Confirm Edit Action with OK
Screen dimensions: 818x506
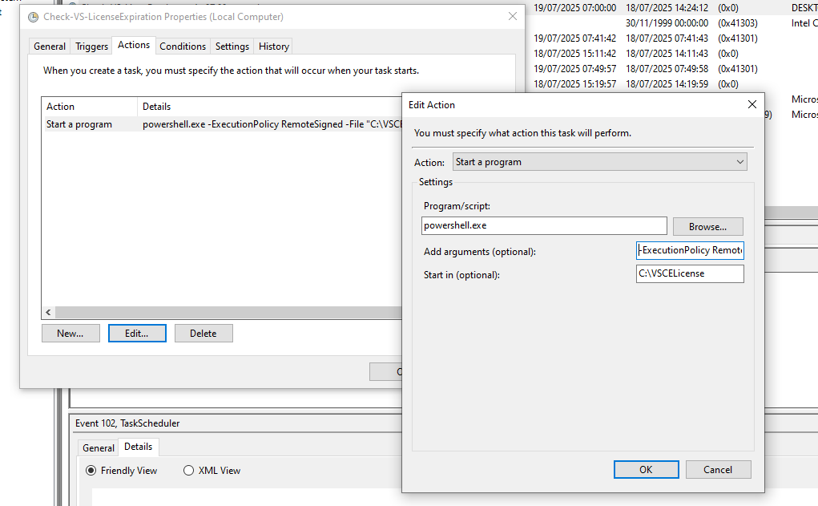click(x=646, y=470)
